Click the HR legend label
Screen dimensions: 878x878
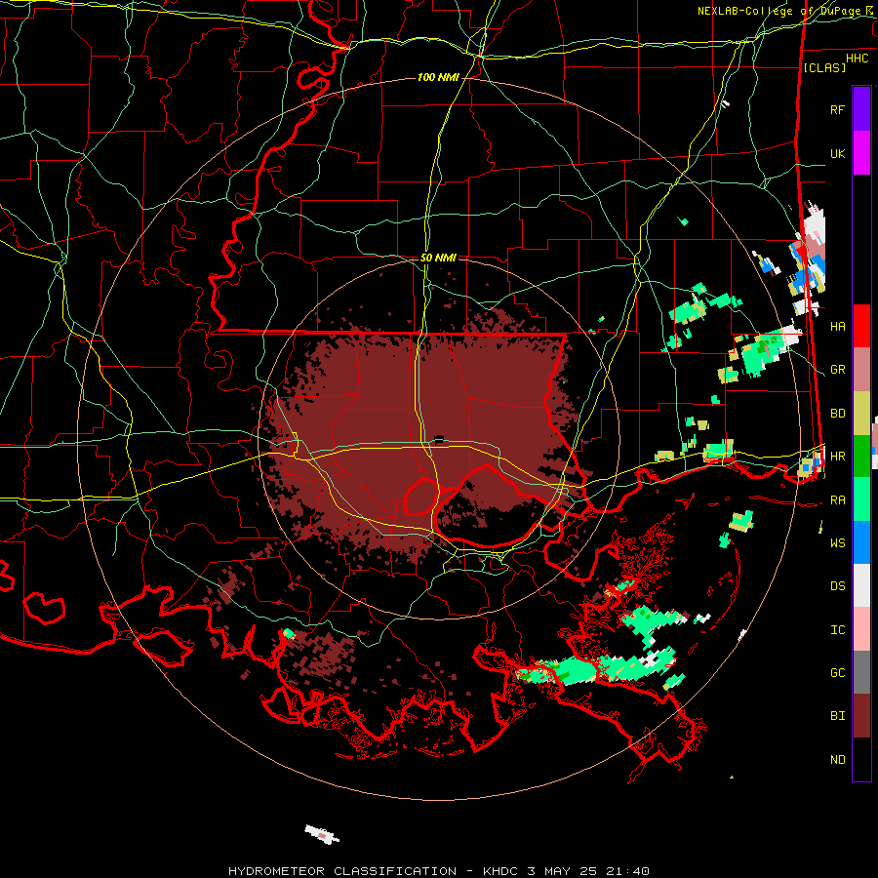point(838,457)
